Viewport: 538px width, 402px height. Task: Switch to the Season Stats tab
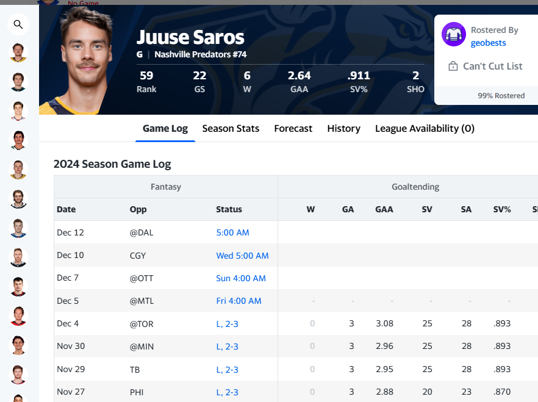pos(231,128)
